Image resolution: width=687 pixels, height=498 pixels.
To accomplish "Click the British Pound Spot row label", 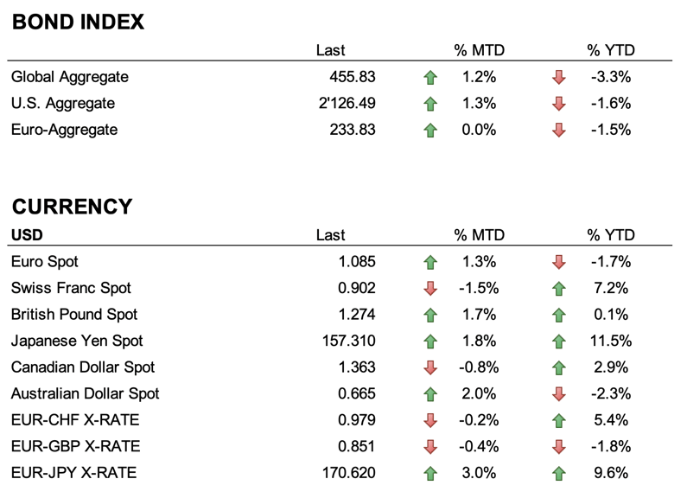I will (x=74, y=315).
